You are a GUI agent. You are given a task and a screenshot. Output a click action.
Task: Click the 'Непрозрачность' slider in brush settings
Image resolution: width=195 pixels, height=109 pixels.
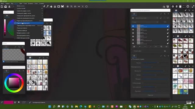155,67
